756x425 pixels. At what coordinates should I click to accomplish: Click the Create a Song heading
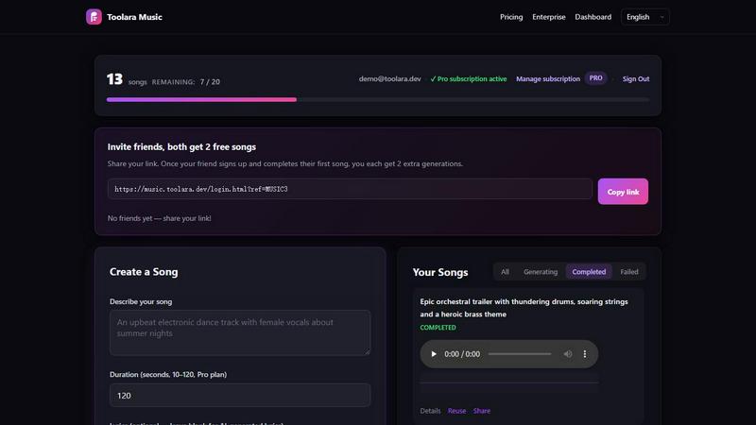(144, 272)
